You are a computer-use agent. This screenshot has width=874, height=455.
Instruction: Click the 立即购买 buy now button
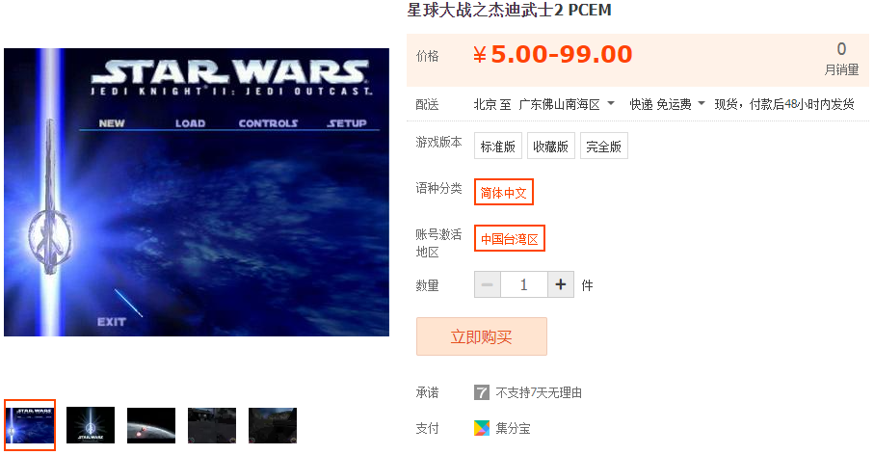482,336
